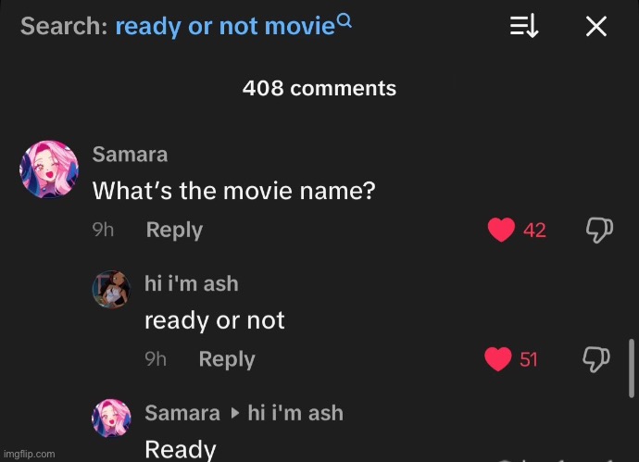Viewport: 639px width, 462px height.
Task: Dislike the 'ready or not' reply
Action: click(x=595, y=359)
